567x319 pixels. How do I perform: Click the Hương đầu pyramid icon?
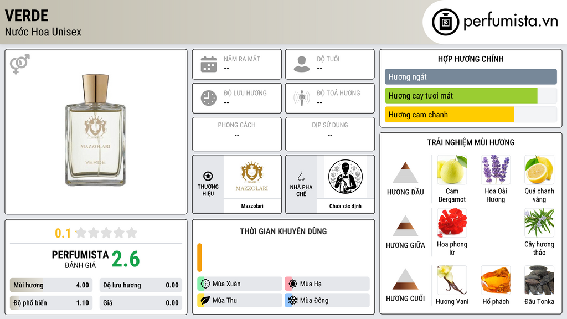pos(405,173)
